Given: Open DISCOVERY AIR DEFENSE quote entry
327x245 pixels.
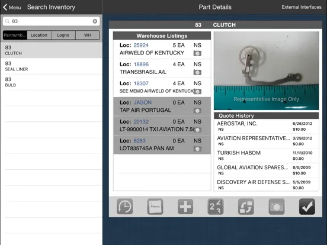Looking at the screenshot, I should [267, 185].
